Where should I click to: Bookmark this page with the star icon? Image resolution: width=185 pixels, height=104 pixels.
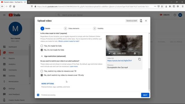162,6
